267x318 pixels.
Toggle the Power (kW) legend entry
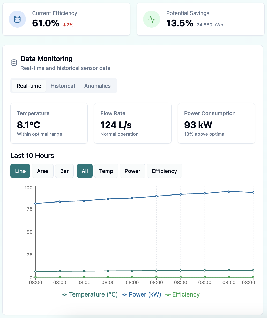141,294
